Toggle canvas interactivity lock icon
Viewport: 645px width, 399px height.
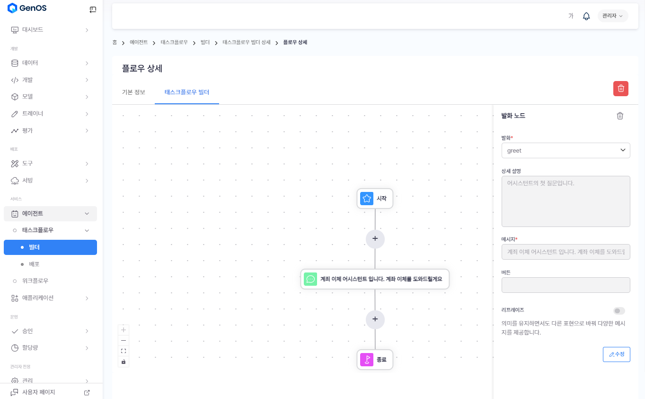click(x=124, y=362)
